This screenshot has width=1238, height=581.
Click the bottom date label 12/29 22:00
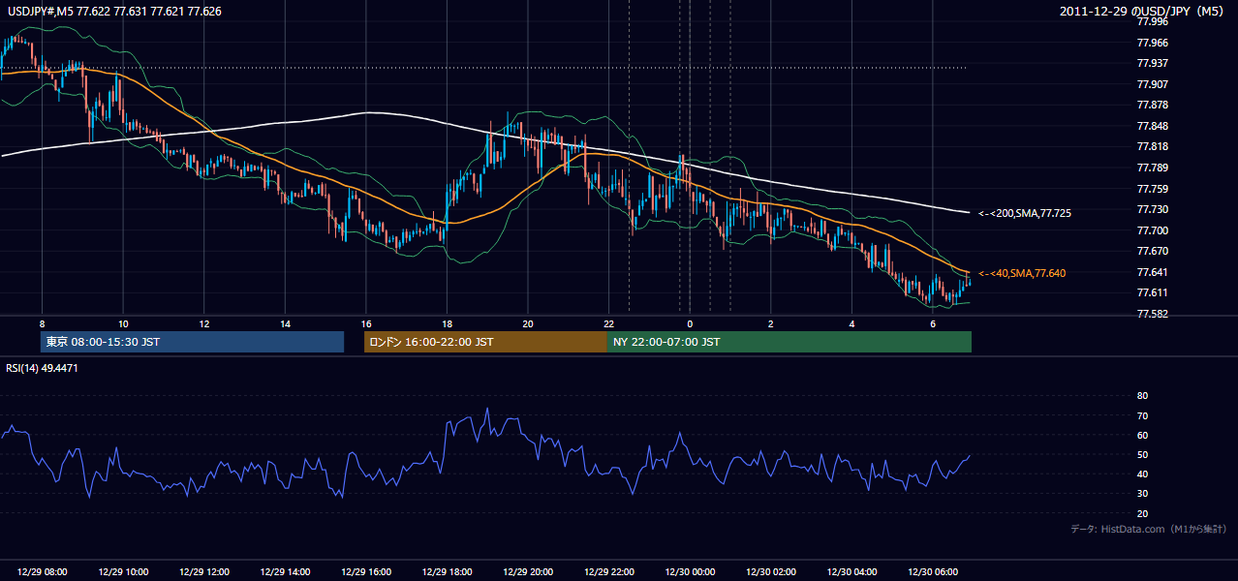pos(608,572)
